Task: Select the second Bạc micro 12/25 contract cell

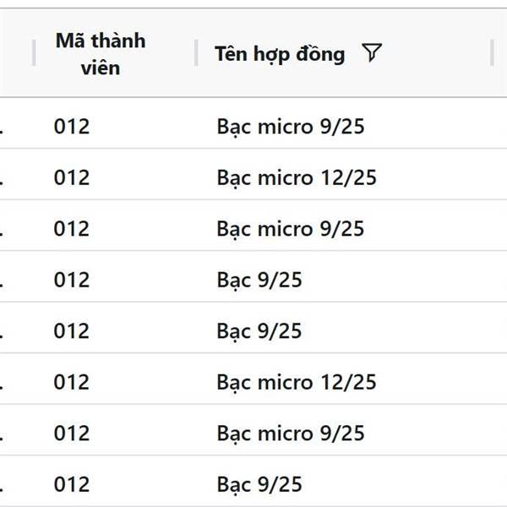Action: pyautogui.click(x=297, y=382)
